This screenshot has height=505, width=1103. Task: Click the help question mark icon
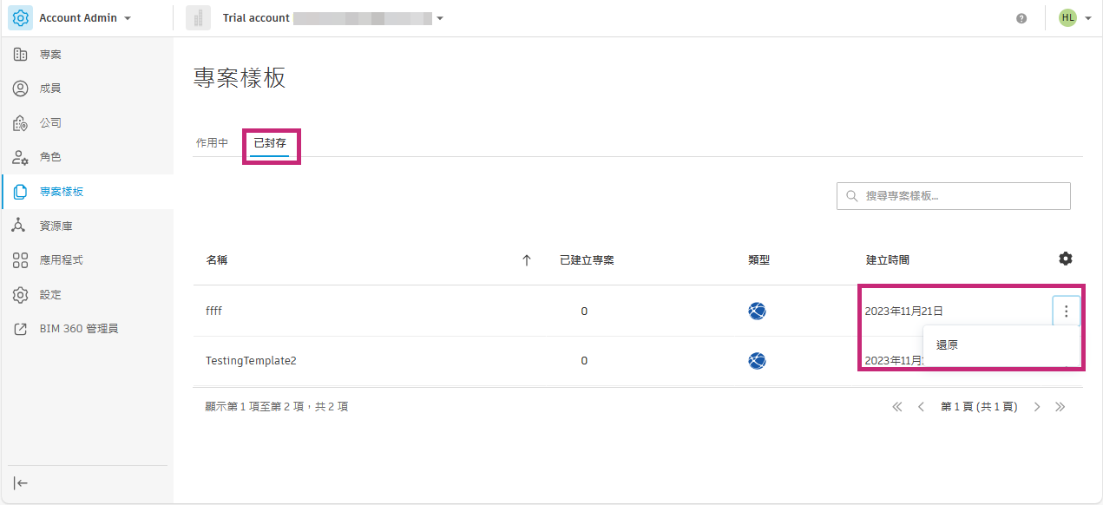[1021, 18]
